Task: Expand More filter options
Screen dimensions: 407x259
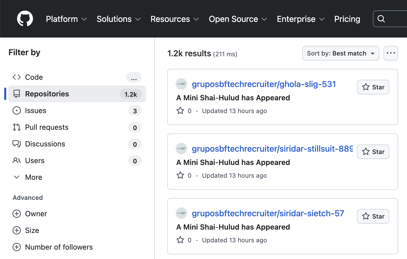Action: [77, 177]
